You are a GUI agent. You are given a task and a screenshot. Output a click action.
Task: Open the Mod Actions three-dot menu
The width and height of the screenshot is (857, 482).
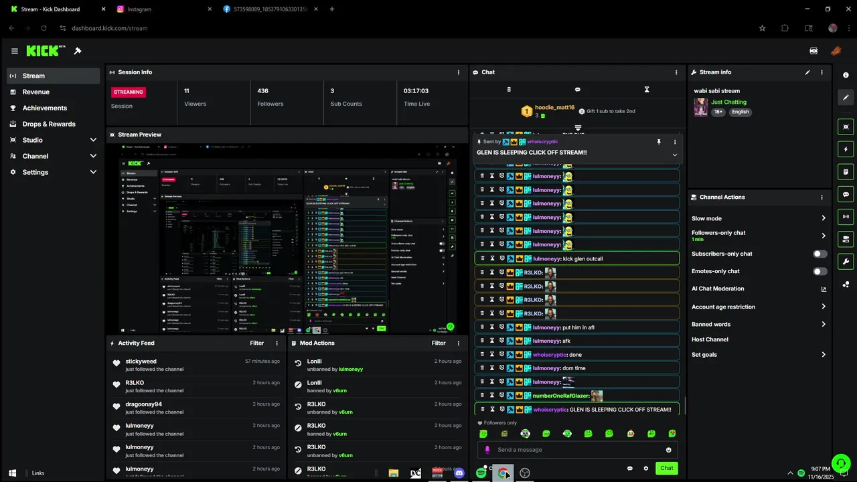pyautogui.click(x=459, y=343)
